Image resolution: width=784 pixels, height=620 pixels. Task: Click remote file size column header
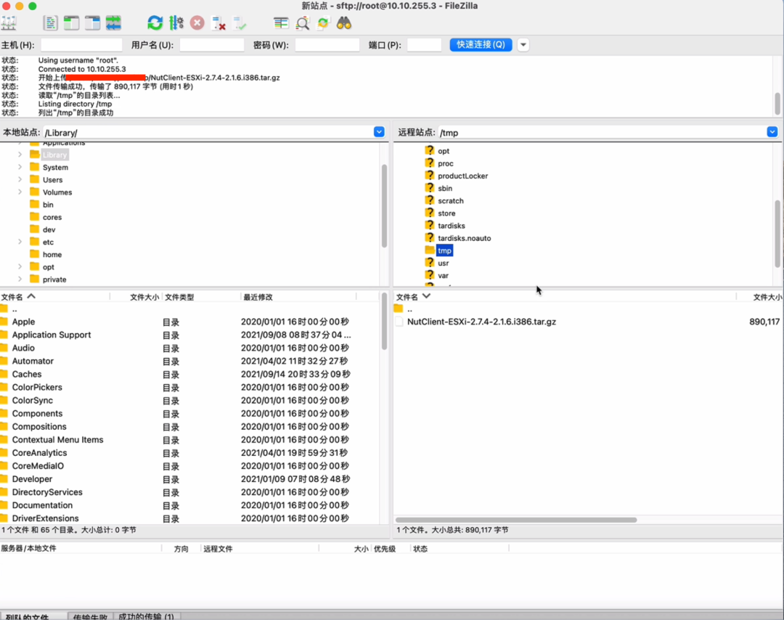coord(767,297)
